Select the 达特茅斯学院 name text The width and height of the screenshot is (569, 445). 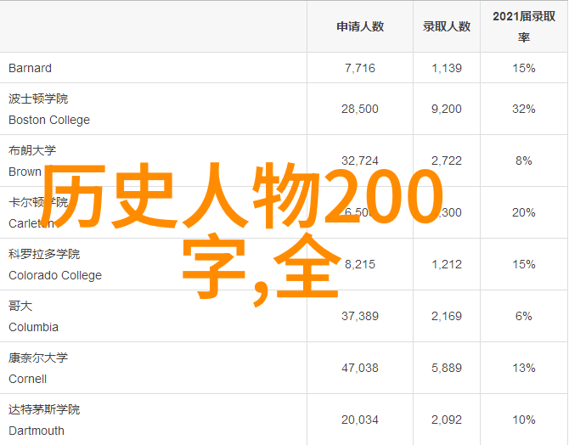44,409
